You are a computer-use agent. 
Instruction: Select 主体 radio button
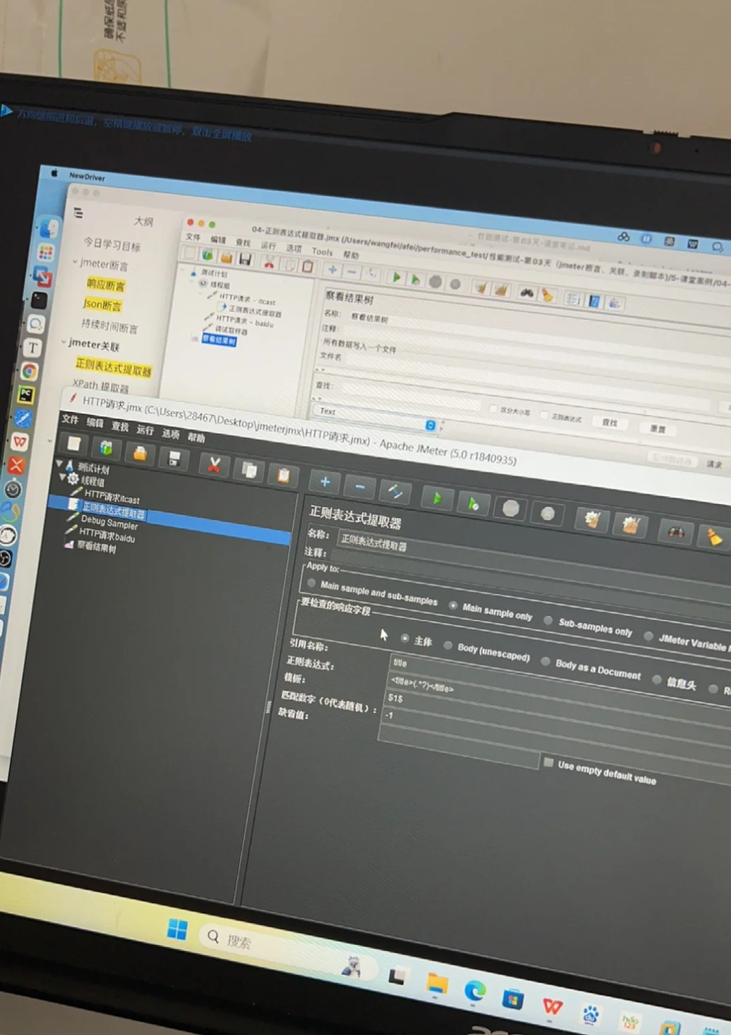405,638
